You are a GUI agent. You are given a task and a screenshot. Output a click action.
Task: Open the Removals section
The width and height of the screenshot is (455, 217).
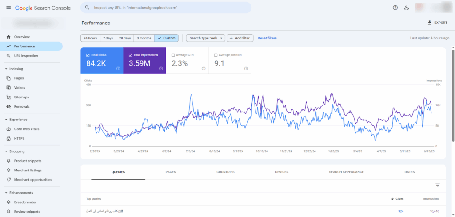click(x=22, y=106)
